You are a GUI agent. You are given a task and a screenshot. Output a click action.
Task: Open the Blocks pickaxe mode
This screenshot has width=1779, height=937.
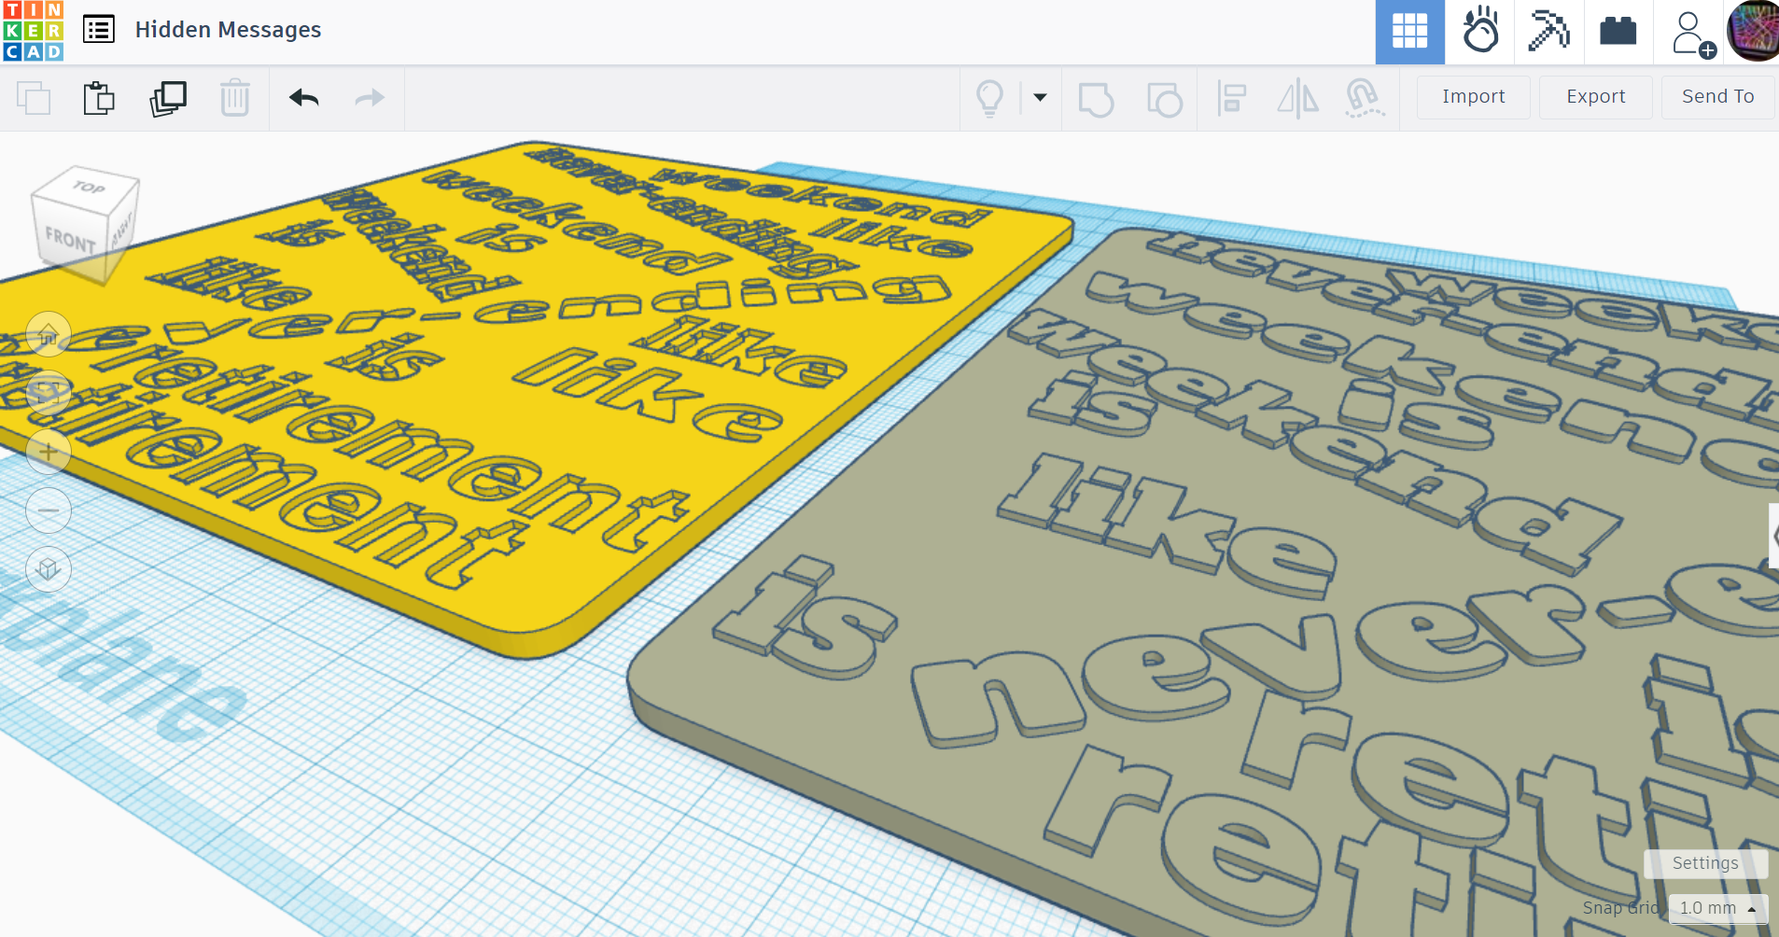pyautogui.click(x=1548, y=32)
